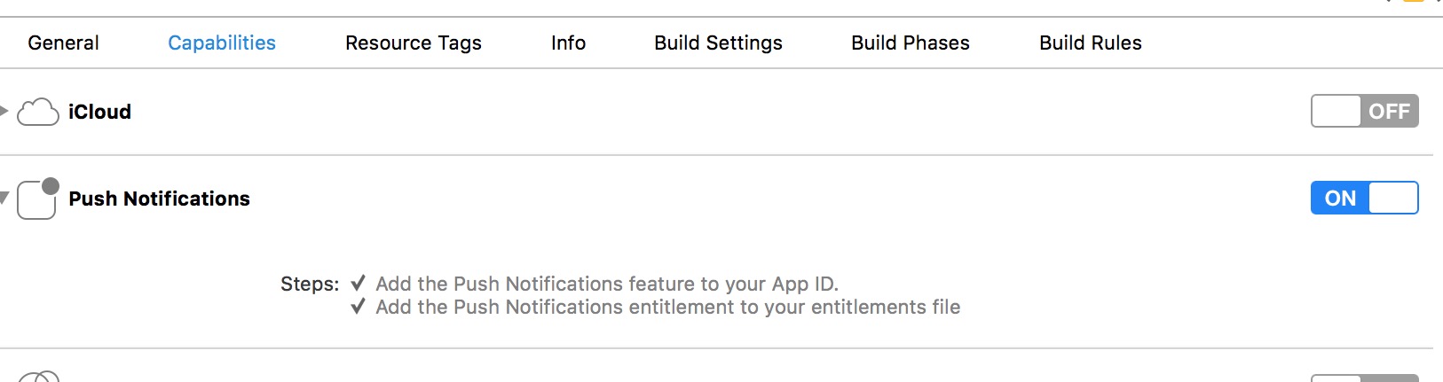
Task: Click the "Add the Push Notifications entitlement" step text
Action: click(667, 307)
